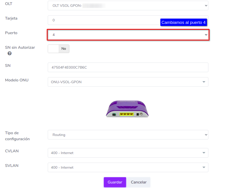This screenshot has height=188, width=230.
Task: Click the Cancelar button
Action: pyautogui.click(x=139, y=182)
